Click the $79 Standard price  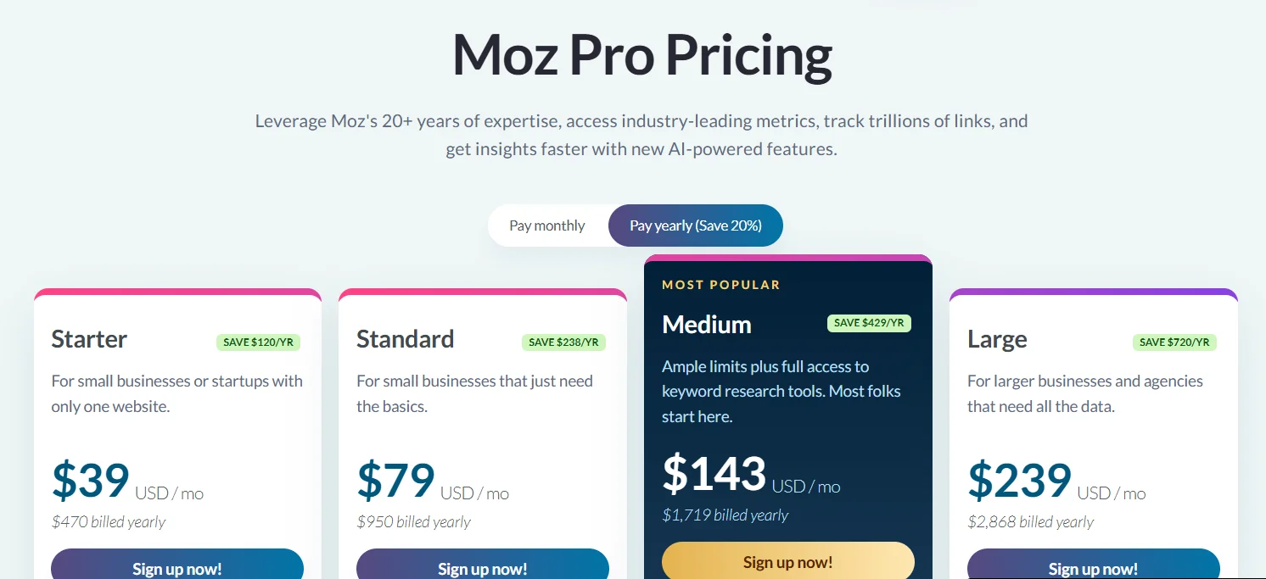pyautogui.click(x=396, y=480)
